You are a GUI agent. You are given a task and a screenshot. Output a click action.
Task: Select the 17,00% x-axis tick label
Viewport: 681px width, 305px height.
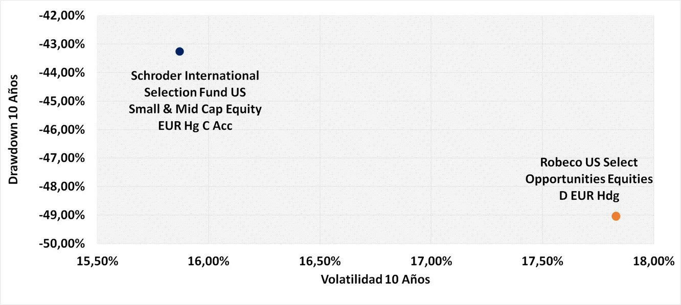[x=430, y=262]
